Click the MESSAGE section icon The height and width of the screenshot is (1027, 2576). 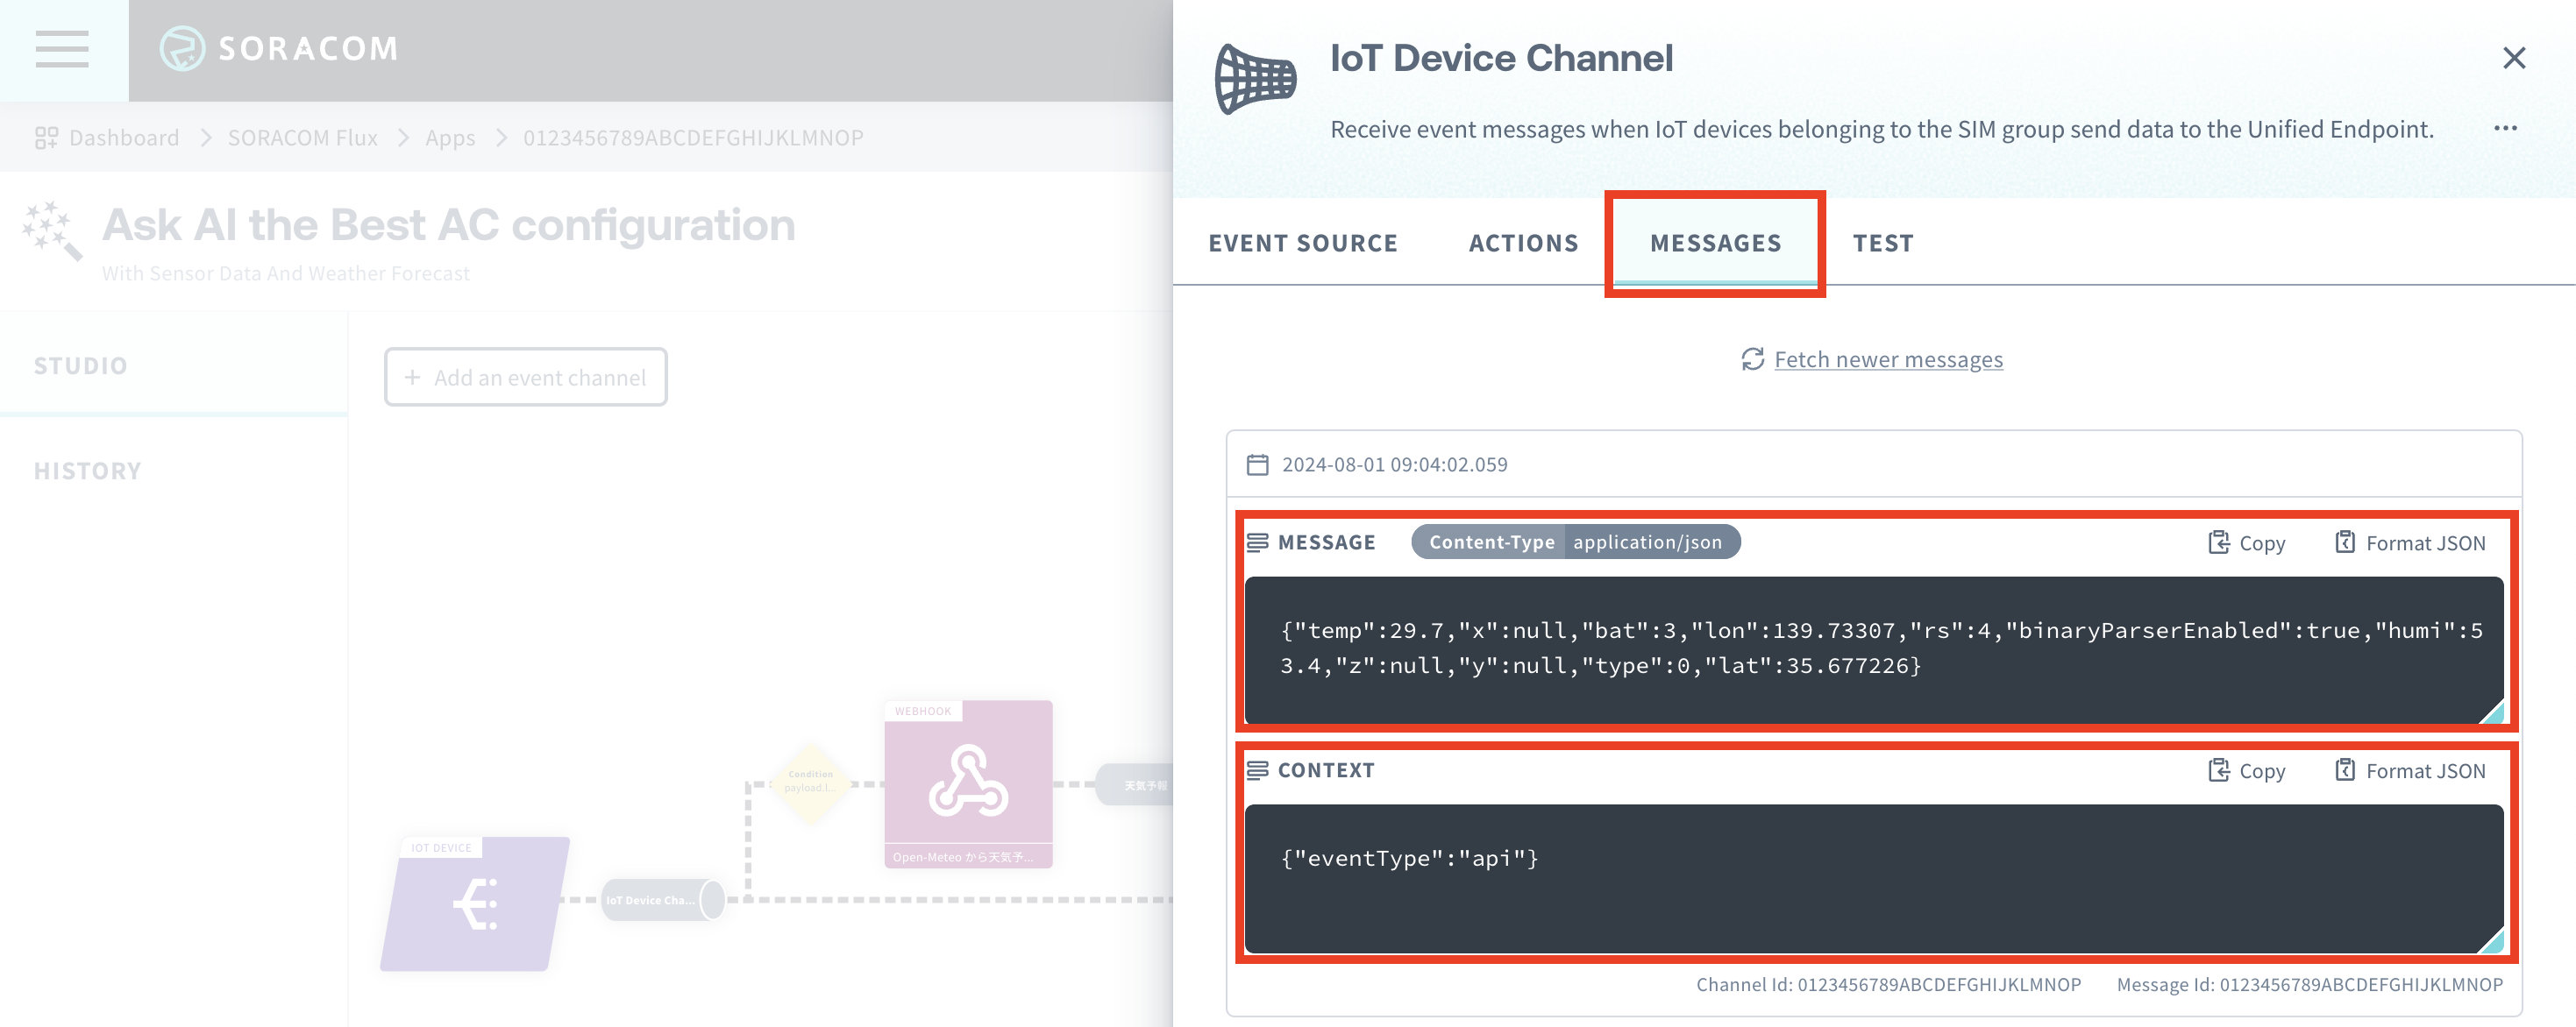click(1258, 542)
